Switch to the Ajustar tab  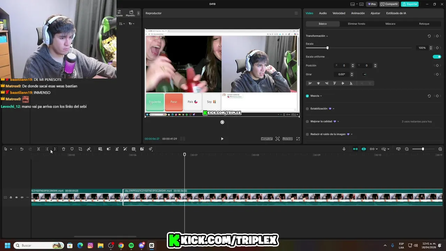pyautogui.click(x=375, y=13)
